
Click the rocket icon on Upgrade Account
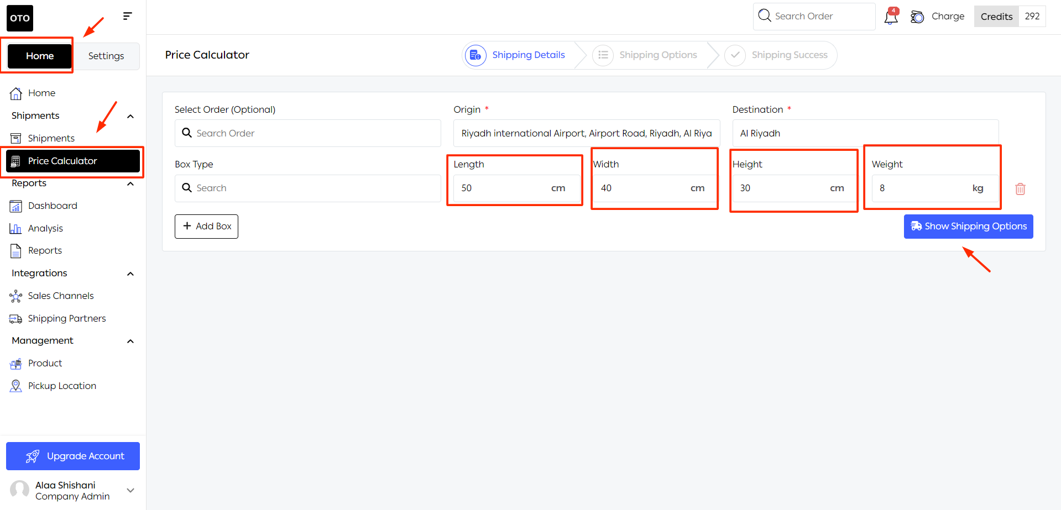[33, 456]
